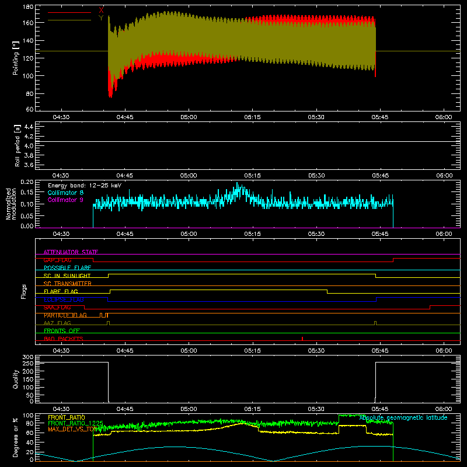Click the dim olive flag label below PARTICLE_FLAG

(57, 323)
